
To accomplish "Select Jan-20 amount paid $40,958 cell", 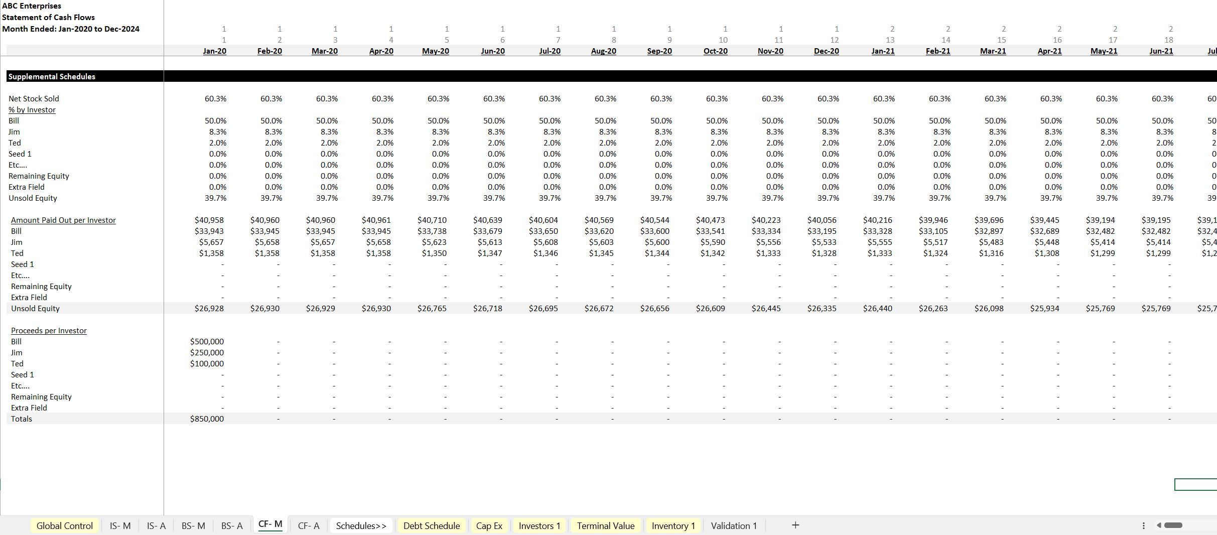I will [x=209, y=220].
